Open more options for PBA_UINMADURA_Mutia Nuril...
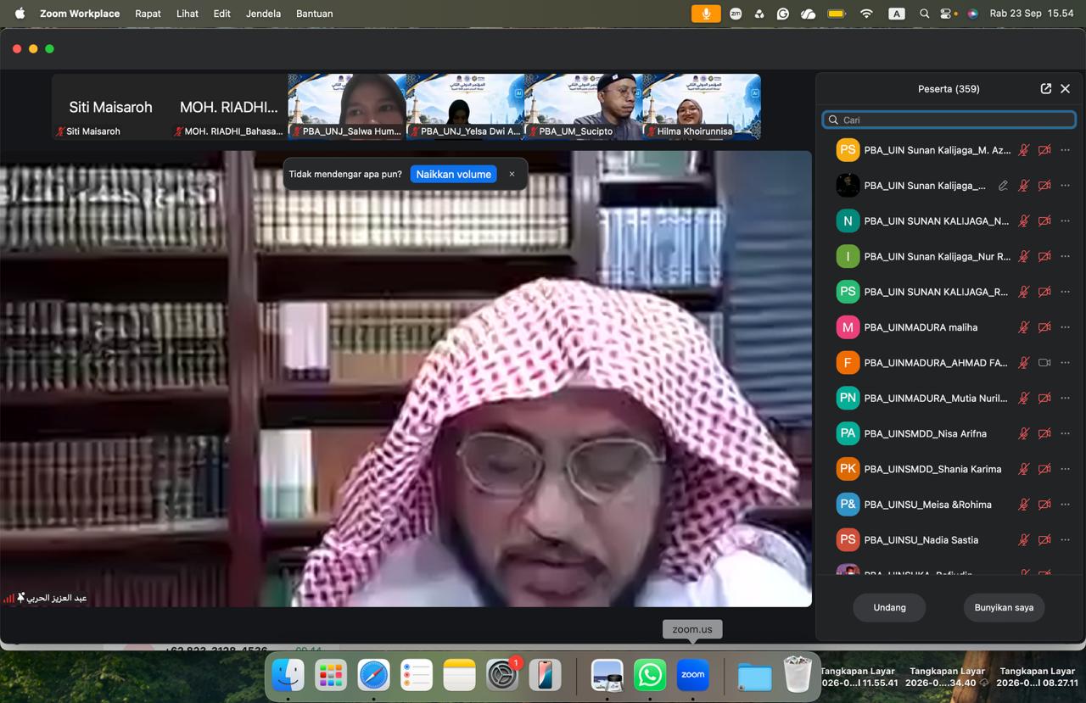The height and width of the screenshot is (703, 1086). (1066, 398)
